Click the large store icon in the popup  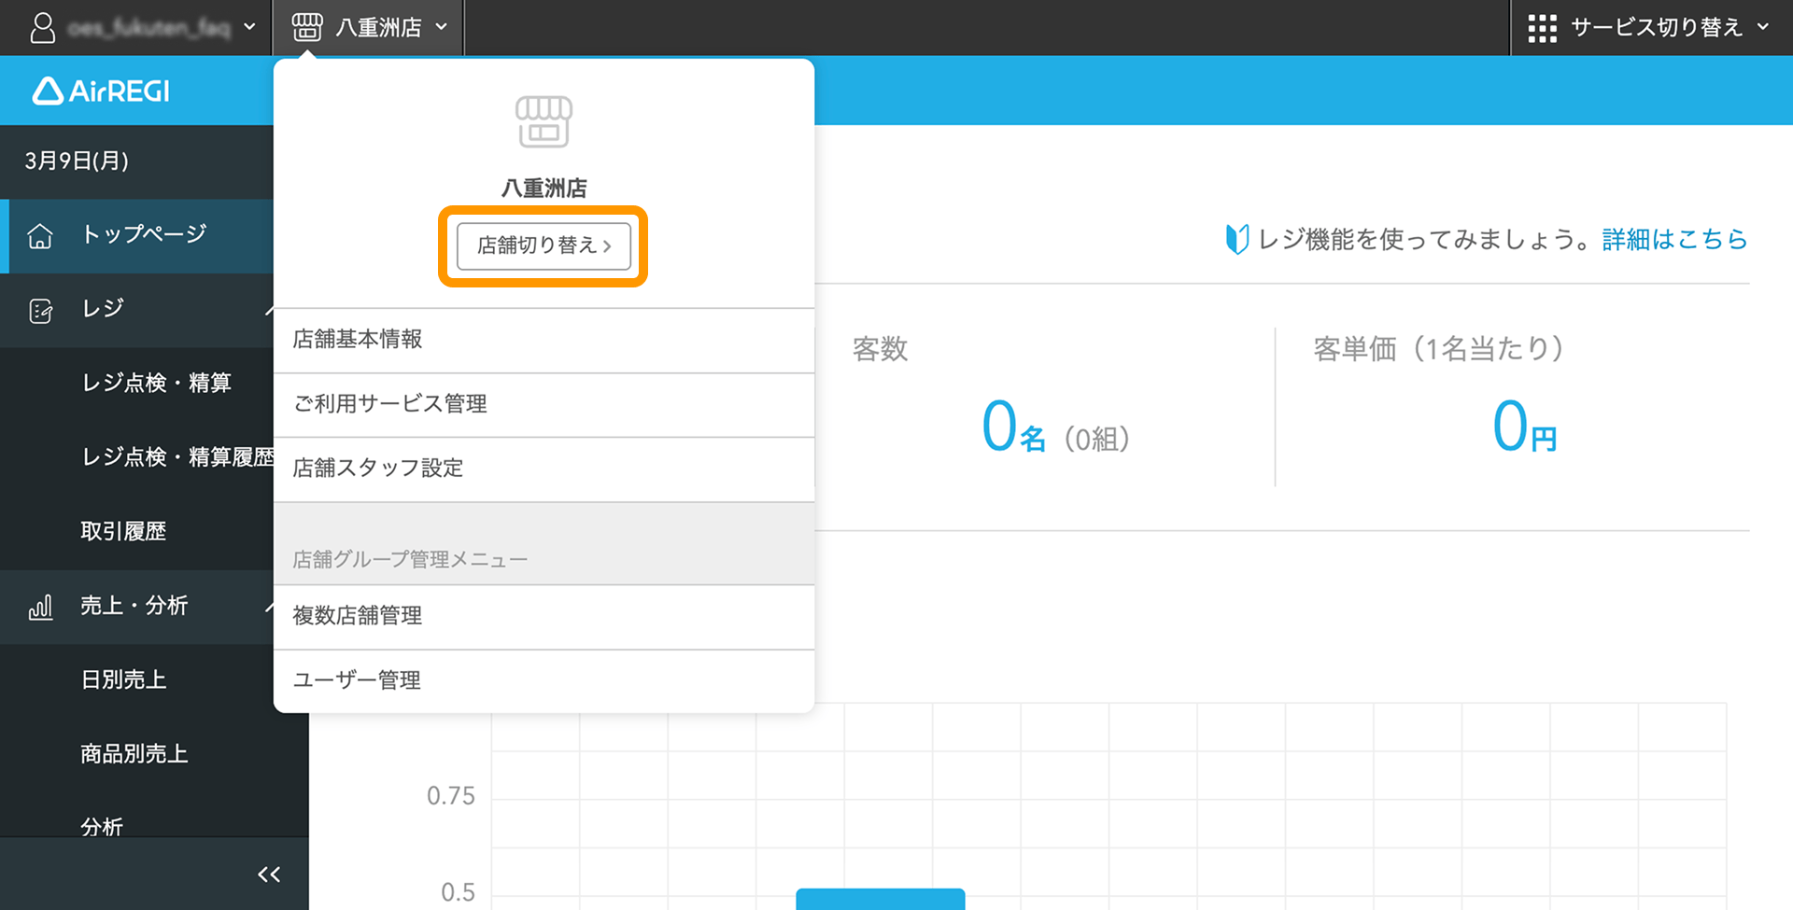pos(544,121)
